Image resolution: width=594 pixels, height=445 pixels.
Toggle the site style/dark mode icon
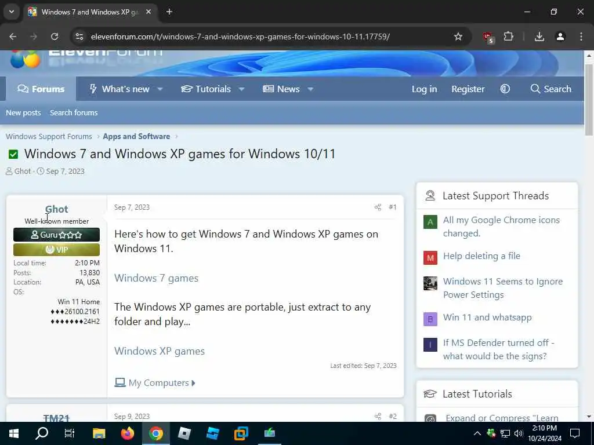tap(505, 89)
